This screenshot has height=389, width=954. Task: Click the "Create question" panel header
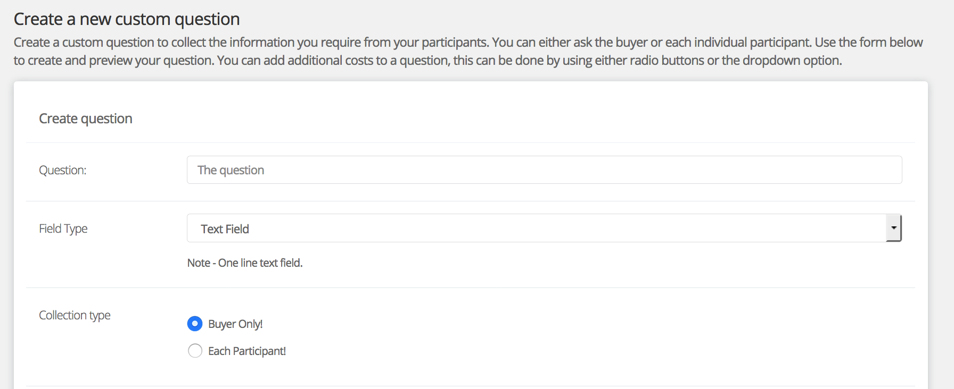(x=86, y=119)
